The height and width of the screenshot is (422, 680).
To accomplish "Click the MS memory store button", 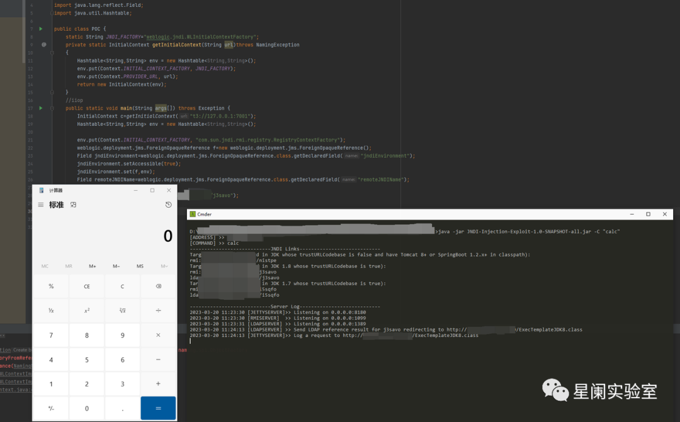I will pos(140,266).
